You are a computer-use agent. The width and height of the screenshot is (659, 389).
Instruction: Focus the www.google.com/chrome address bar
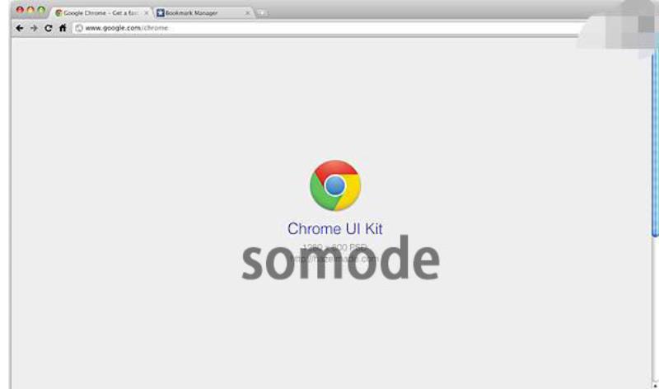[x=328, y=28]
